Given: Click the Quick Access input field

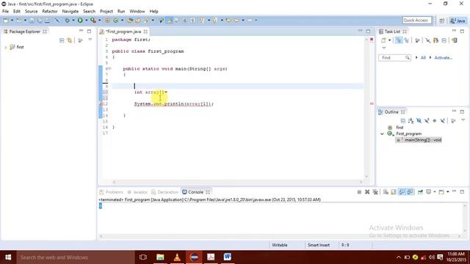Looking at the screenshot, I should point(417,21).
